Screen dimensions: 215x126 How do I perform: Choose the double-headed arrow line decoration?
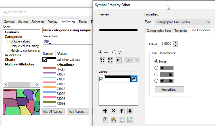pos(156,81)
